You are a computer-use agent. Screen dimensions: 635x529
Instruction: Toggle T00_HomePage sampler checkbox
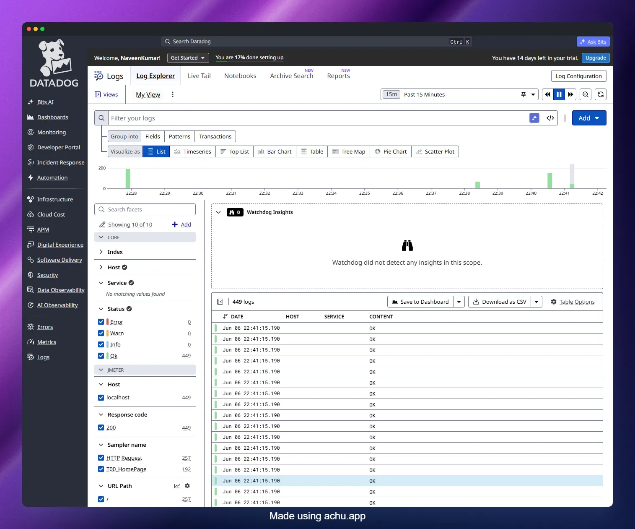(101, 469)
